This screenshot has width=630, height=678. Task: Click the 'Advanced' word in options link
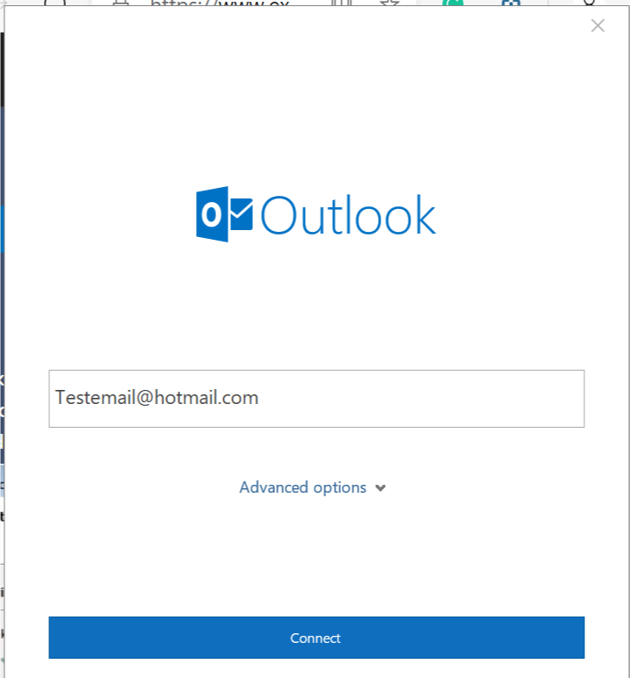coord(274,487)
